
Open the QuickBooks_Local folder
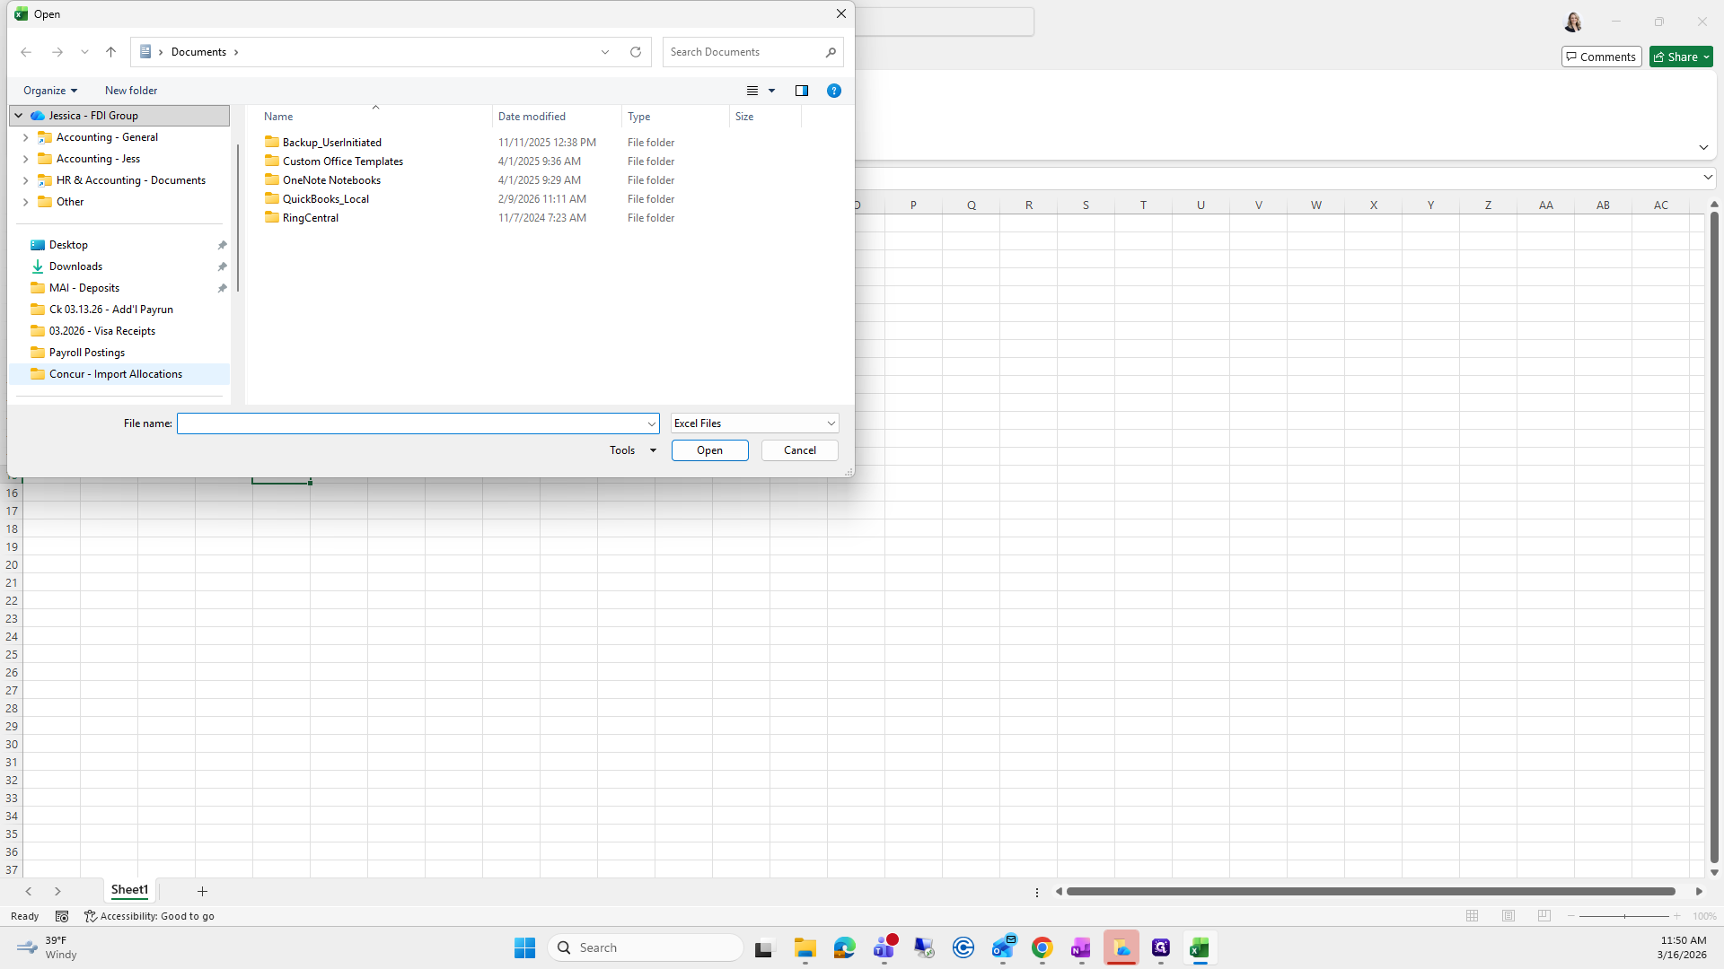pyautogui.click(x=325, y=199)
